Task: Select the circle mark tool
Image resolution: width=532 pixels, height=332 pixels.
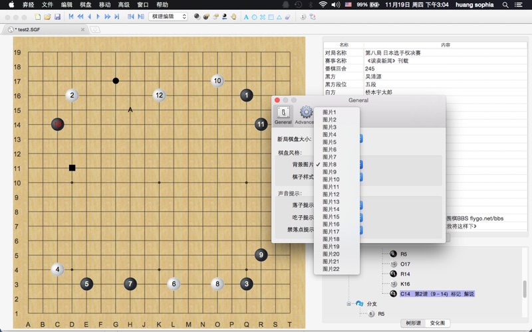Action: [254, 17]
